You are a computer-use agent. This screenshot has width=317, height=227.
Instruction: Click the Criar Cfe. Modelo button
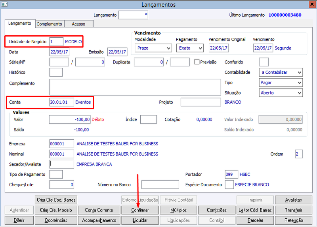point(56,210)
